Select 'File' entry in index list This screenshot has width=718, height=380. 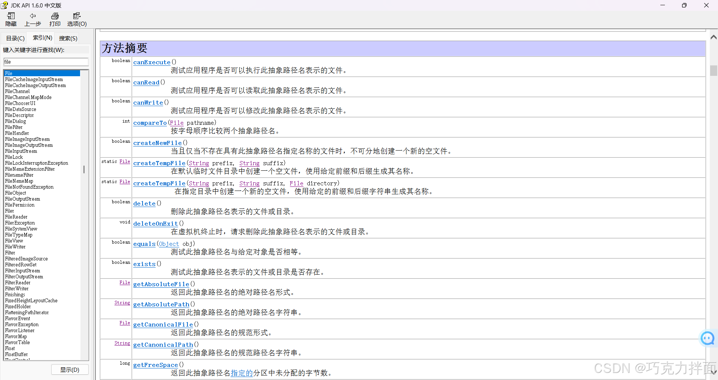tap(42, 73)
